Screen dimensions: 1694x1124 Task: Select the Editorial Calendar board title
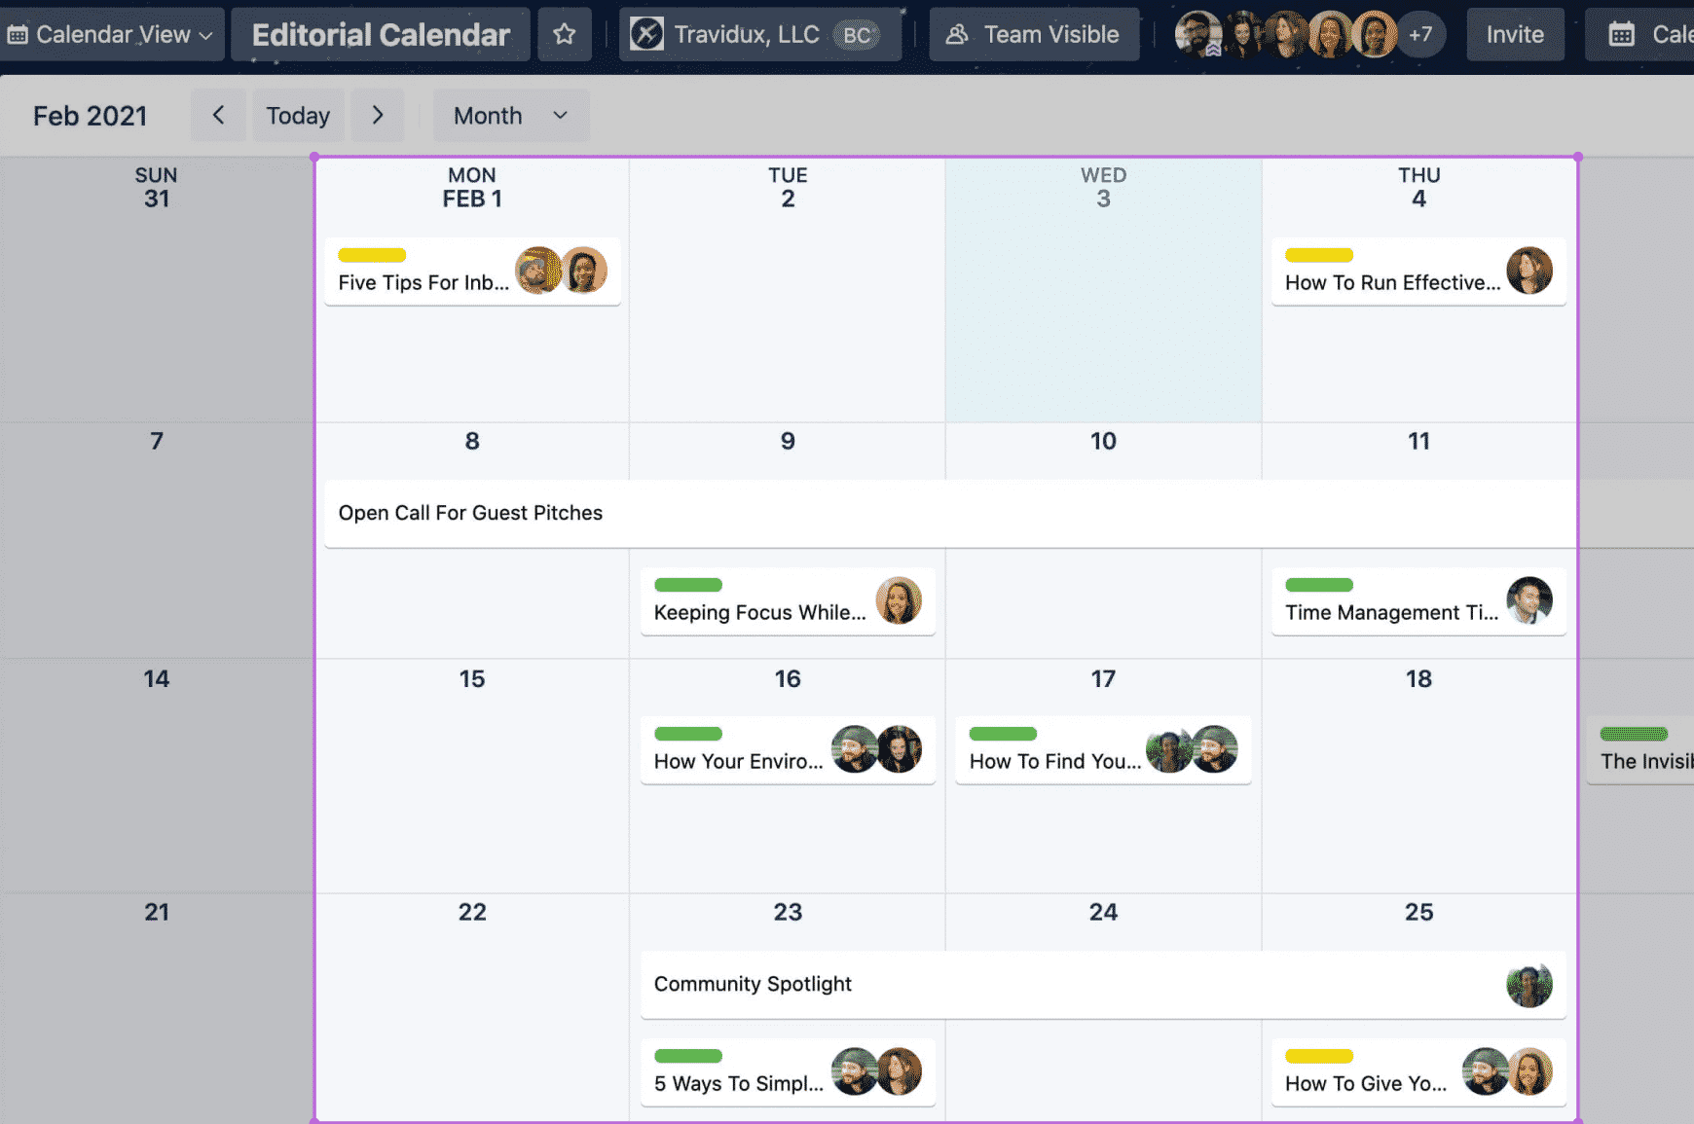coord(381,35)
